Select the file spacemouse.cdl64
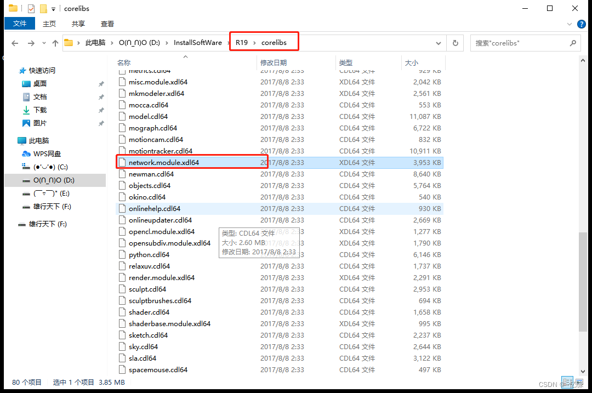The image size is (592, 393). click(x=280, y=369)
